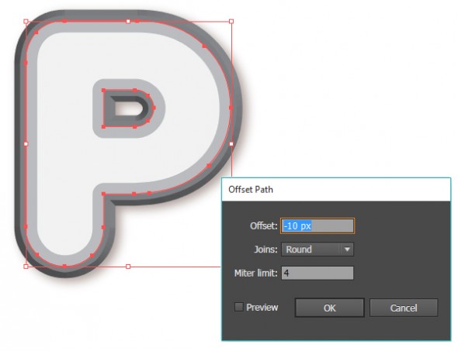Enable the Preview checkbox

tap(238, 307)
